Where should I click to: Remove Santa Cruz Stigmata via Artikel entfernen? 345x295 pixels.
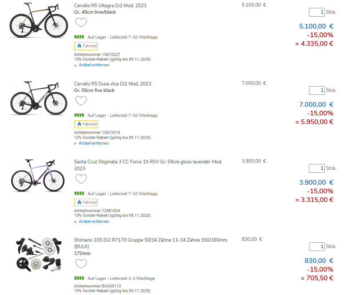[94, 221]
